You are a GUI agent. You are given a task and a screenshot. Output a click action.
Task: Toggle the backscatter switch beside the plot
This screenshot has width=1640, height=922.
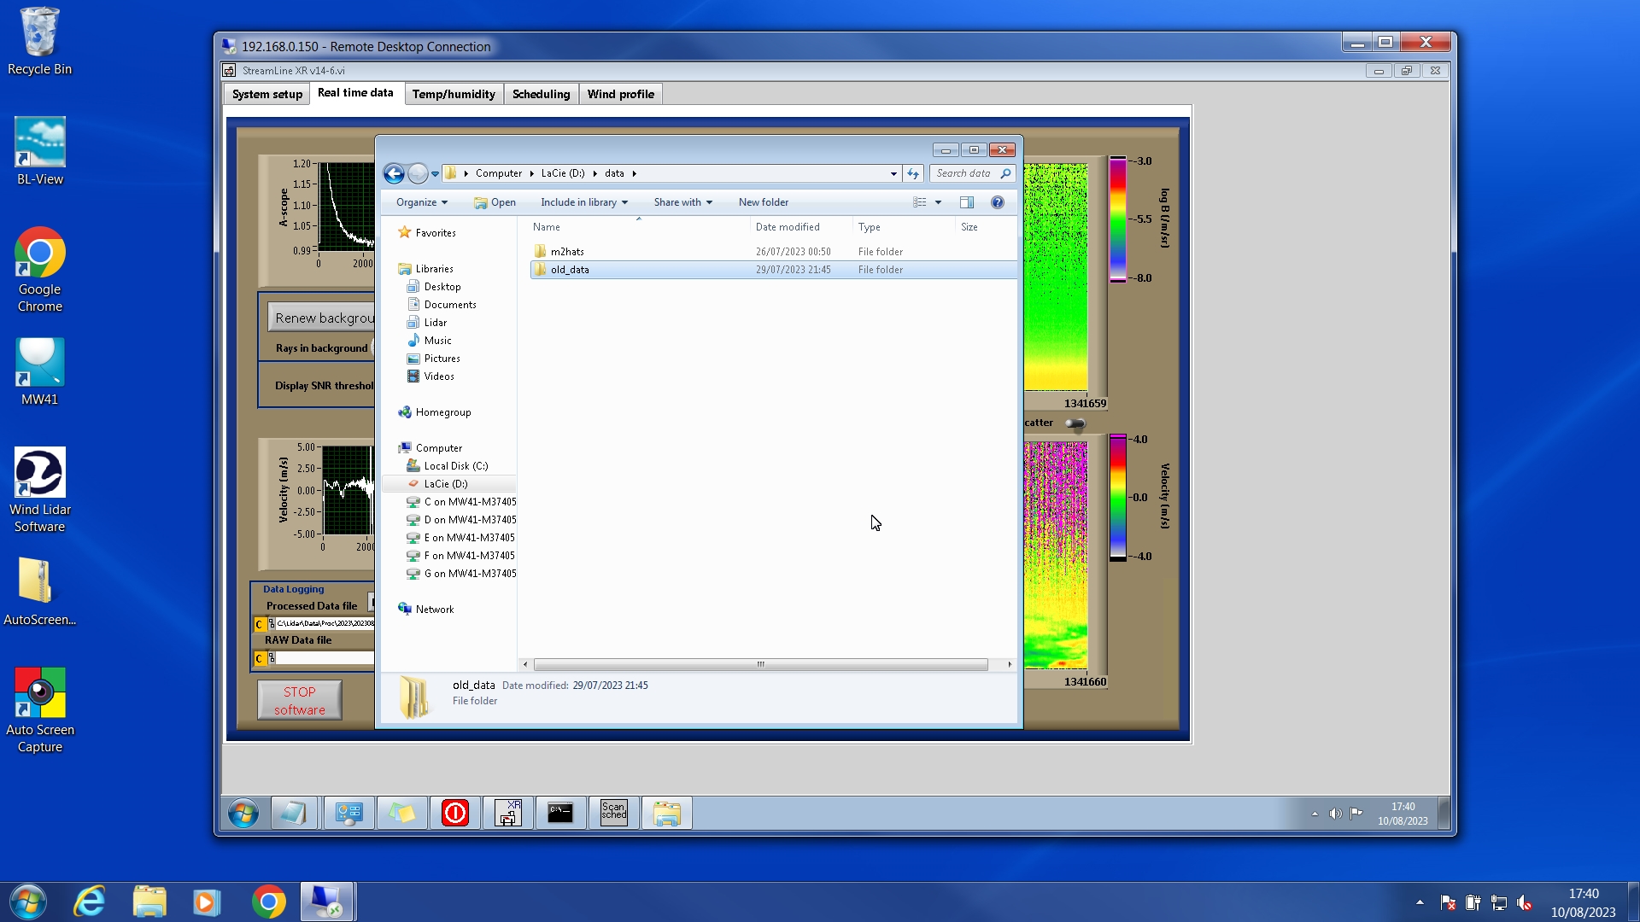(1075, 423)
